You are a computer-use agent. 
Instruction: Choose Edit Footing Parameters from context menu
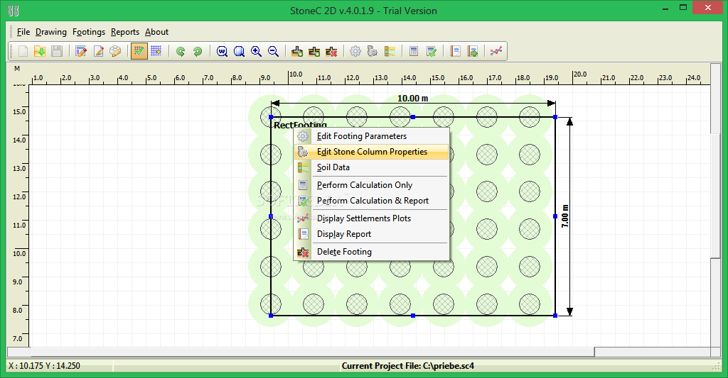click(371, 136)
